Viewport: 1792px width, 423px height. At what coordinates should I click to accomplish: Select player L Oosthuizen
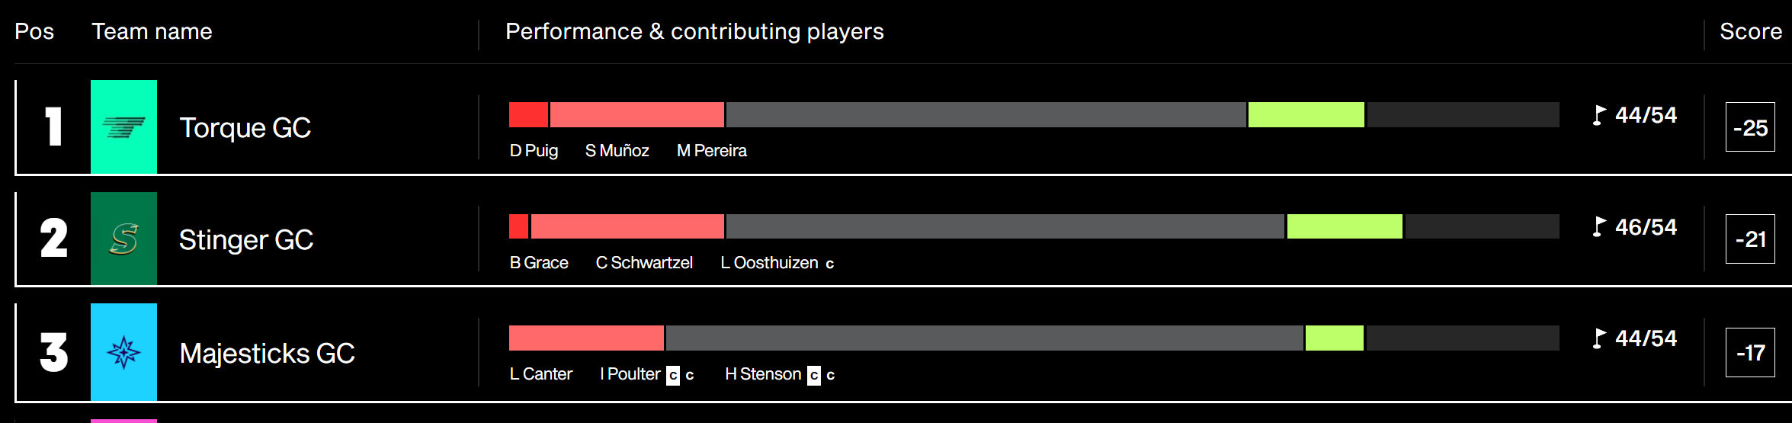(770, 263)
